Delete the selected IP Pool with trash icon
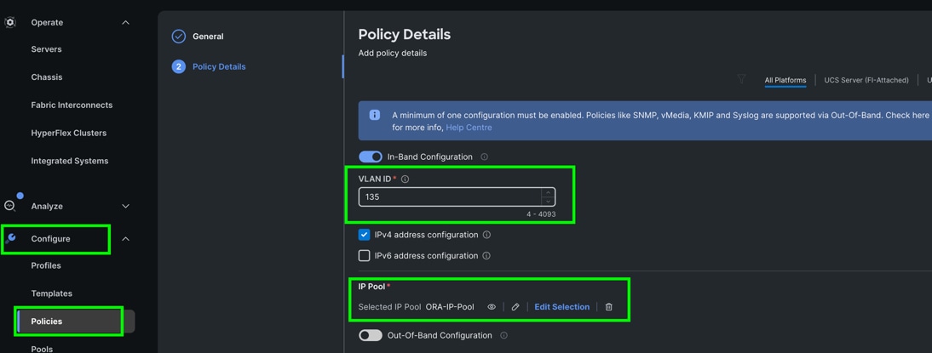Viewport: 932px width, 353px height. click(x=609, y=307)
